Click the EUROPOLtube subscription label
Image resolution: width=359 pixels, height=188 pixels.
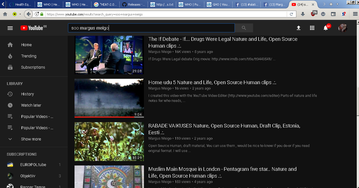[x=33, y=165]
